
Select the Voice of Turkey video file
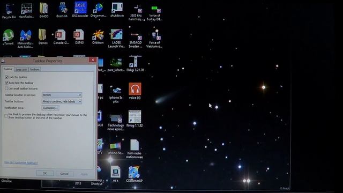pyautogui.click(x=155, y=13)
